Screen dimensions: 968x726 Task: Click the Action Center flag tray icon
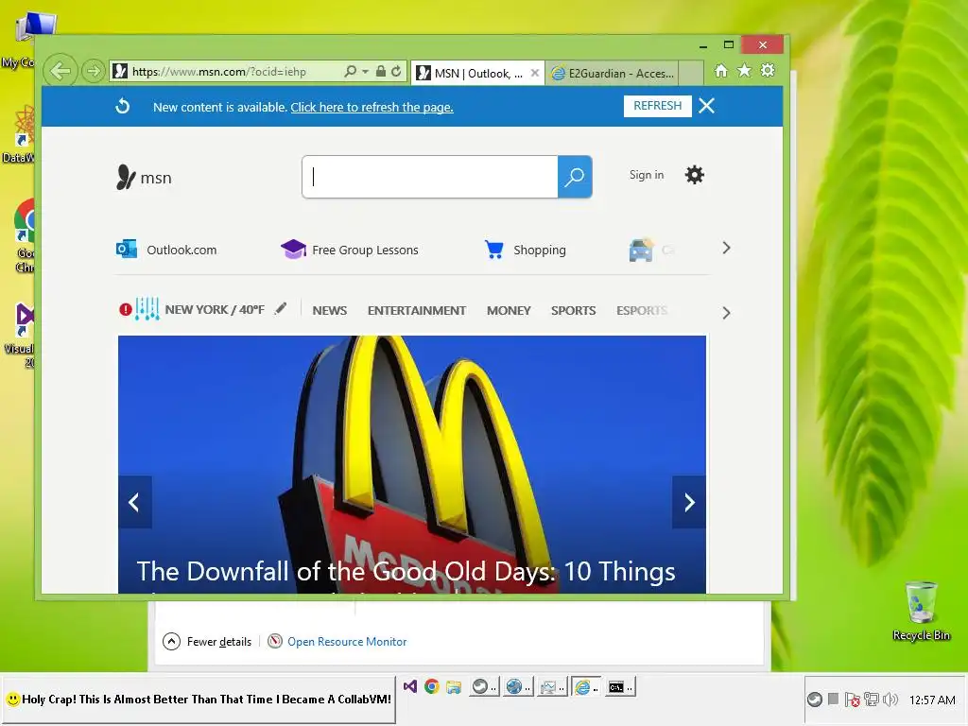point(853,700)
